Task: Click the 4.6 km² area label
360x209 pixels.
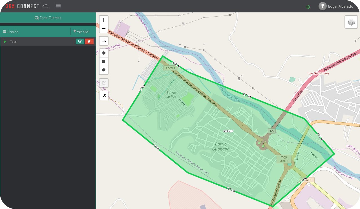Action: coord(228,131)
